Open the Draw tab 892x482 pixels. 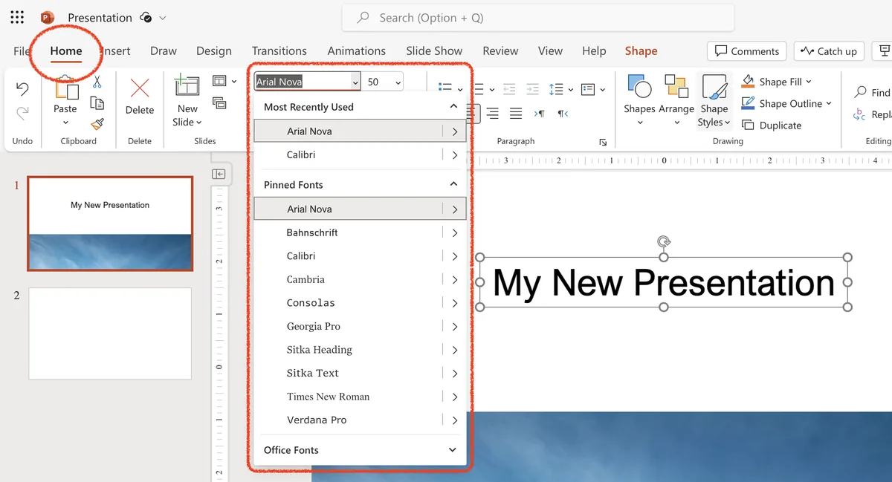[x=164, y=51]
